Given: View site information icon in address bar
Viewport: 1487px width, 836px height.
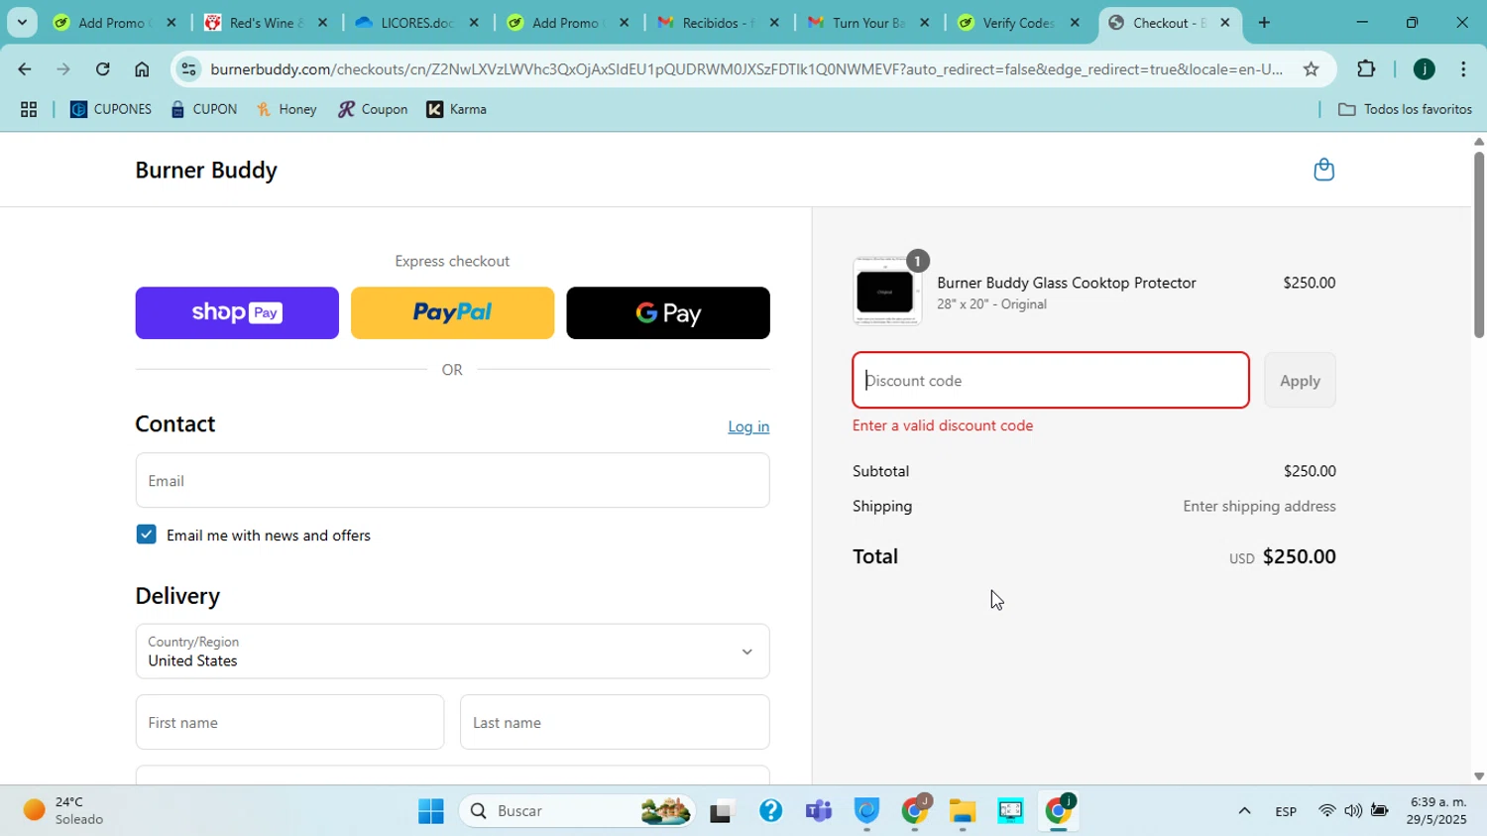Looking at the screenshot, I should (x=188, y=69).
